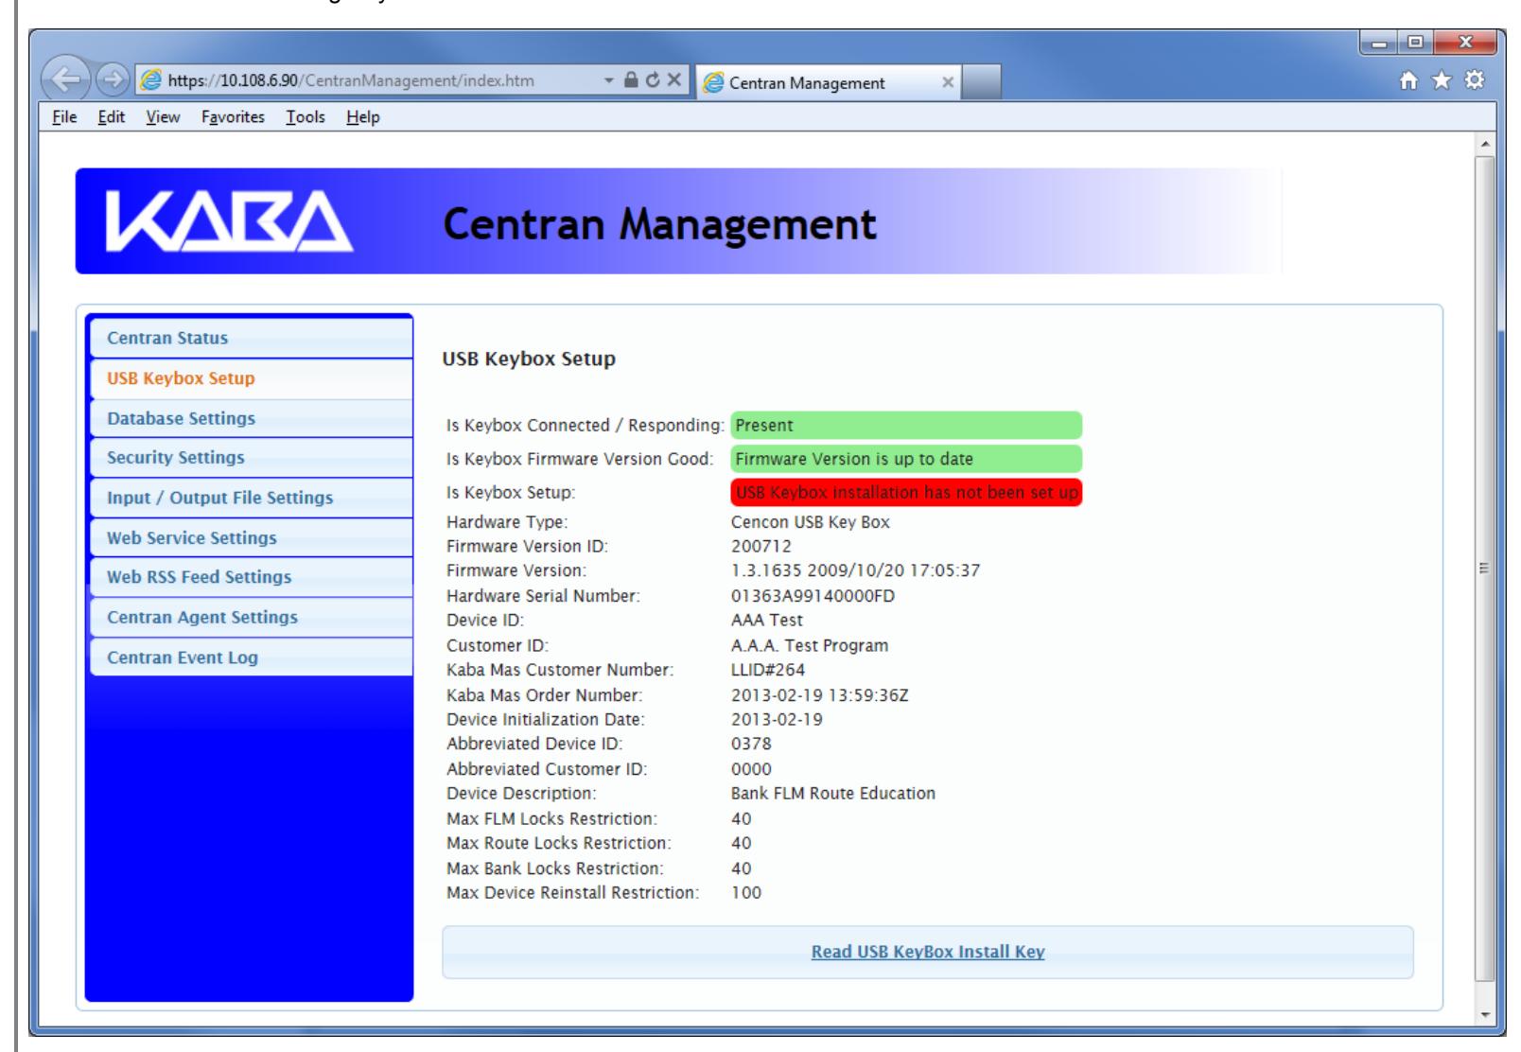Click the vertical scrollbar up arrow
This screenshot has width=1521, height=1052.
1486,145
